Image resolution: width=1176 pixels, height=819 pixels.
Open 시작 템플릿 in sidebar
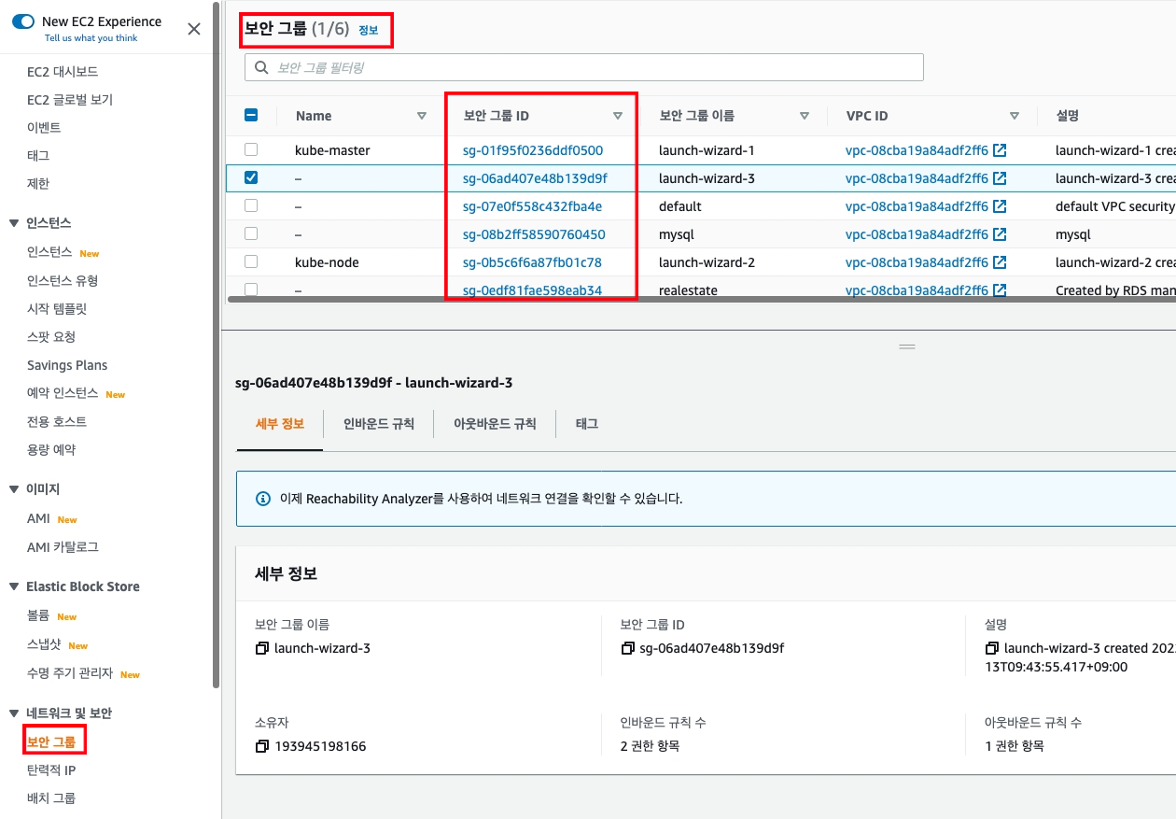(x=57, y=309)
